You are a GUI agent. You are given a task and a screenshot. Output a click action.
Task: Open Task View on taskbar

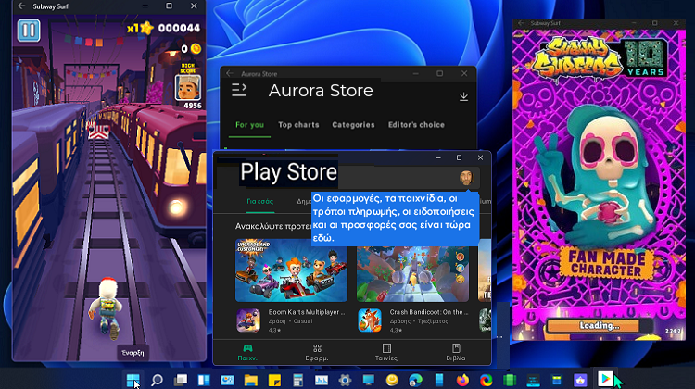coord(181,380)
